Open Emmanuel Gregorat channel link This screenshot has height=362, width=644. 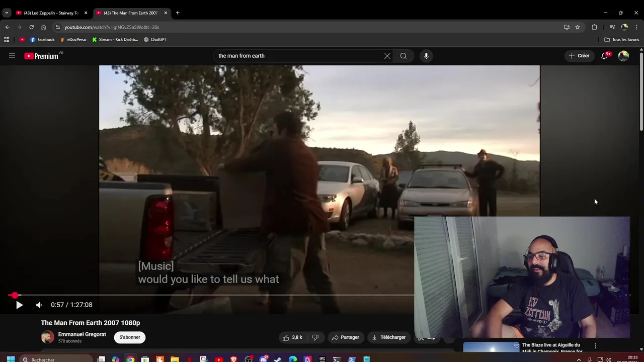coord(82,334)
